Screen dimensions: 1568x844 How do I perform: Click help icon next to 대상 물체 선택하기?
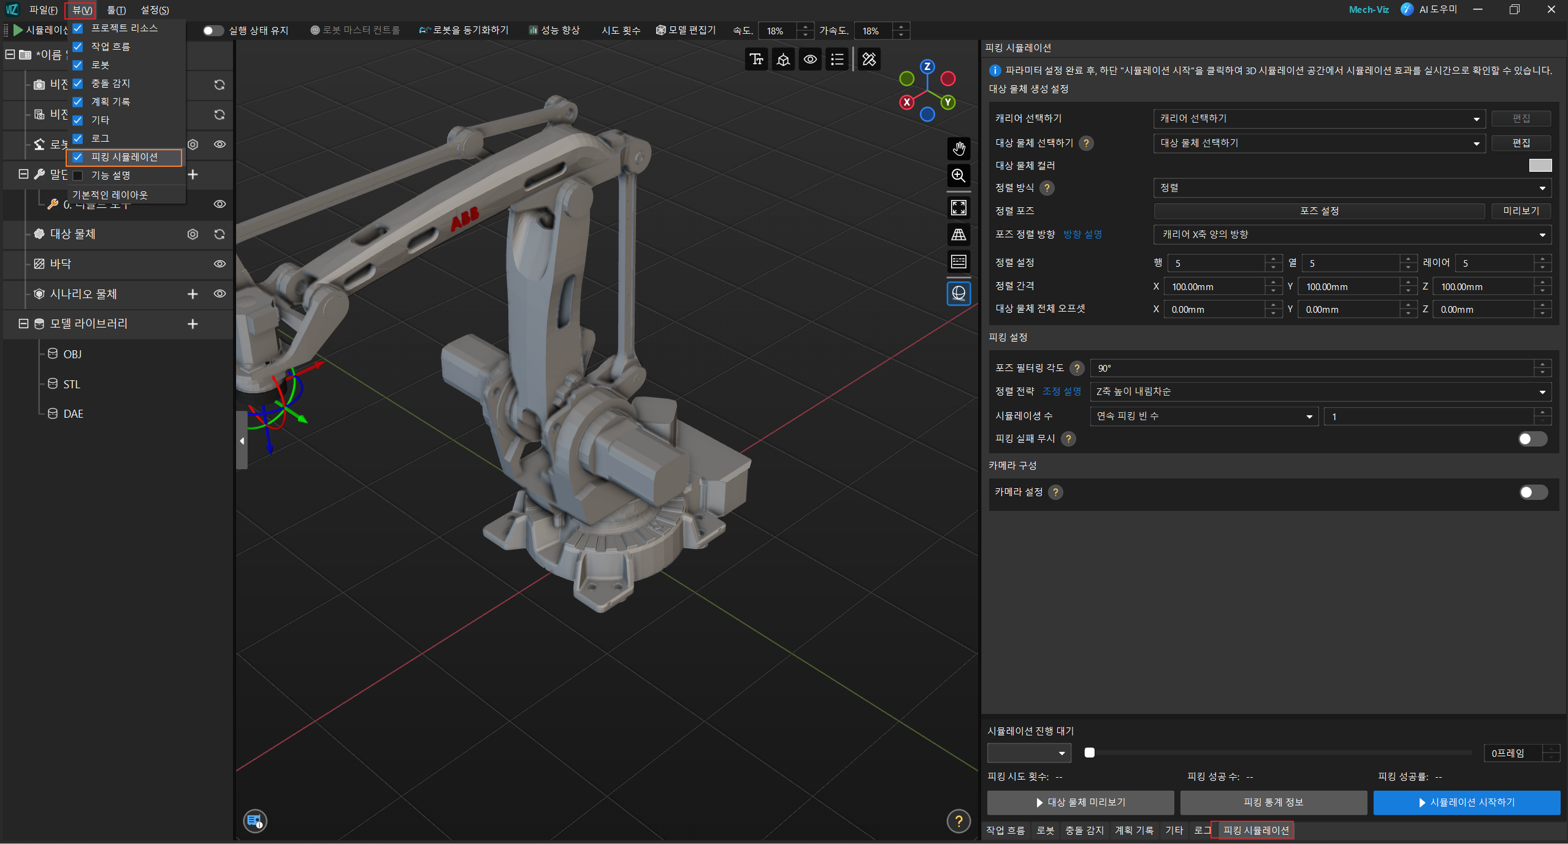coord(1086,143)
